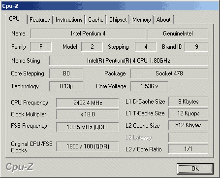Screen dimensions: 220x178
Task: Click the Brand ID value 9
Action: point(196,47)
